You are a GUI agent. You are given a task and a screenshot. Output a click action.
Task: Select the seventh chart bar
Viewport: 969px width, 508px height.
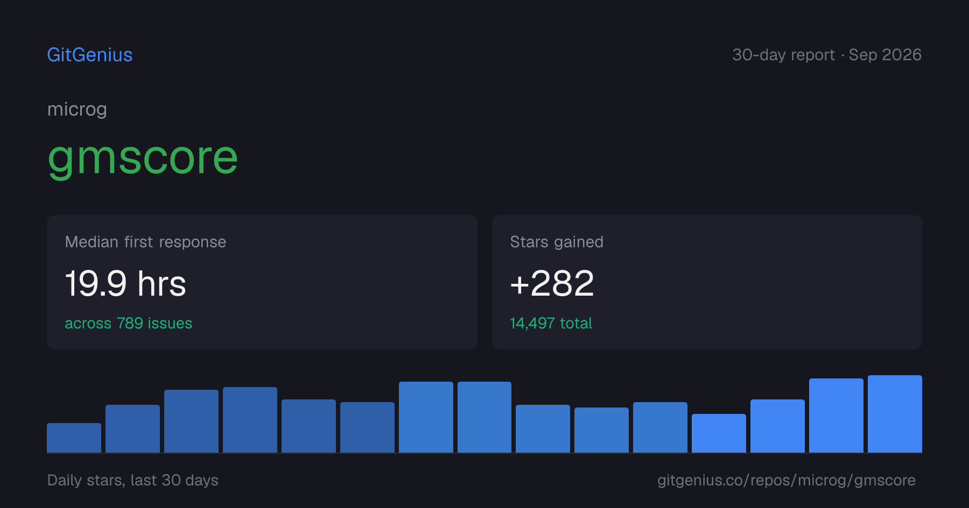tap(426, 417)
